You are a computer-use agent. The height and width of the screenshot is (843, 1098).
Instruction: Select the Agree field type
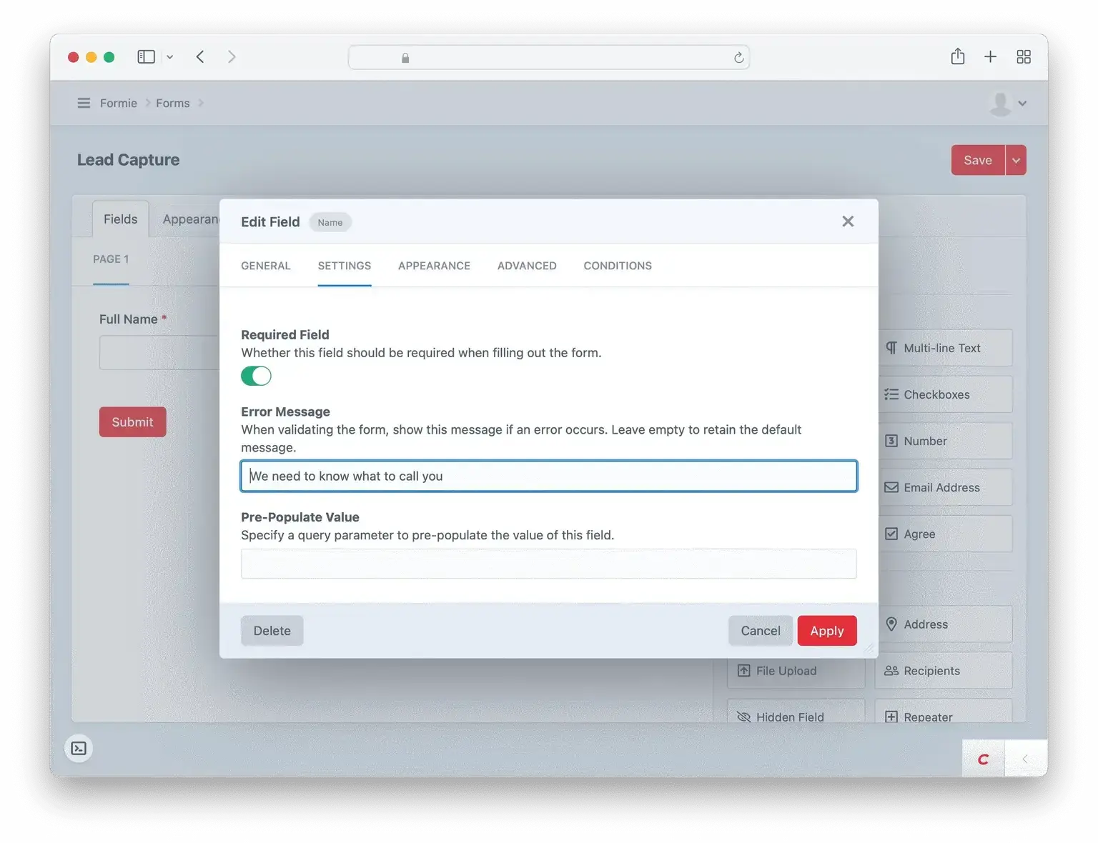coord(919,534)
